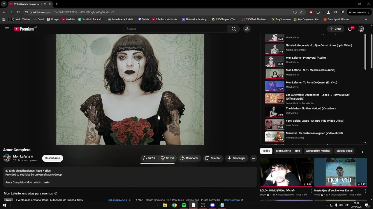373x209 pixels.
Task: Open Discord from the taskbar
Action: coord(212,205)
